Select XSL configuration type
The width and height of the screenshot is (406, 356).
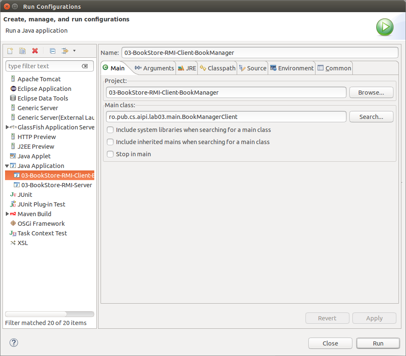coord(19,242)
